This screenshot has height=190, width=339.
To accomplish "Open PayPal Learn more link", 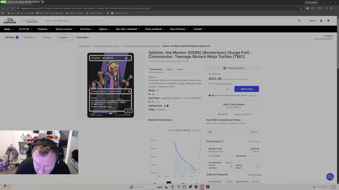I will 252,96.
